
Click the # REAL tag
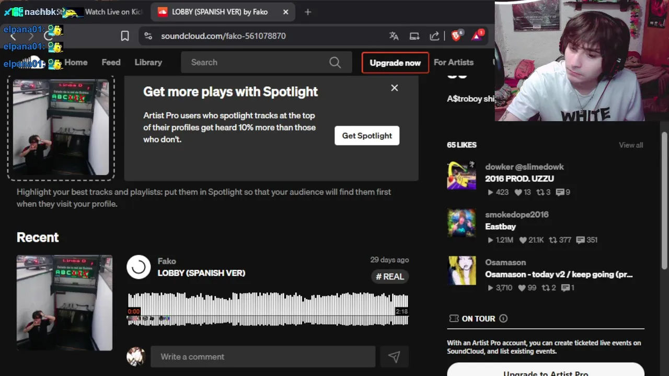coord(390,276)
